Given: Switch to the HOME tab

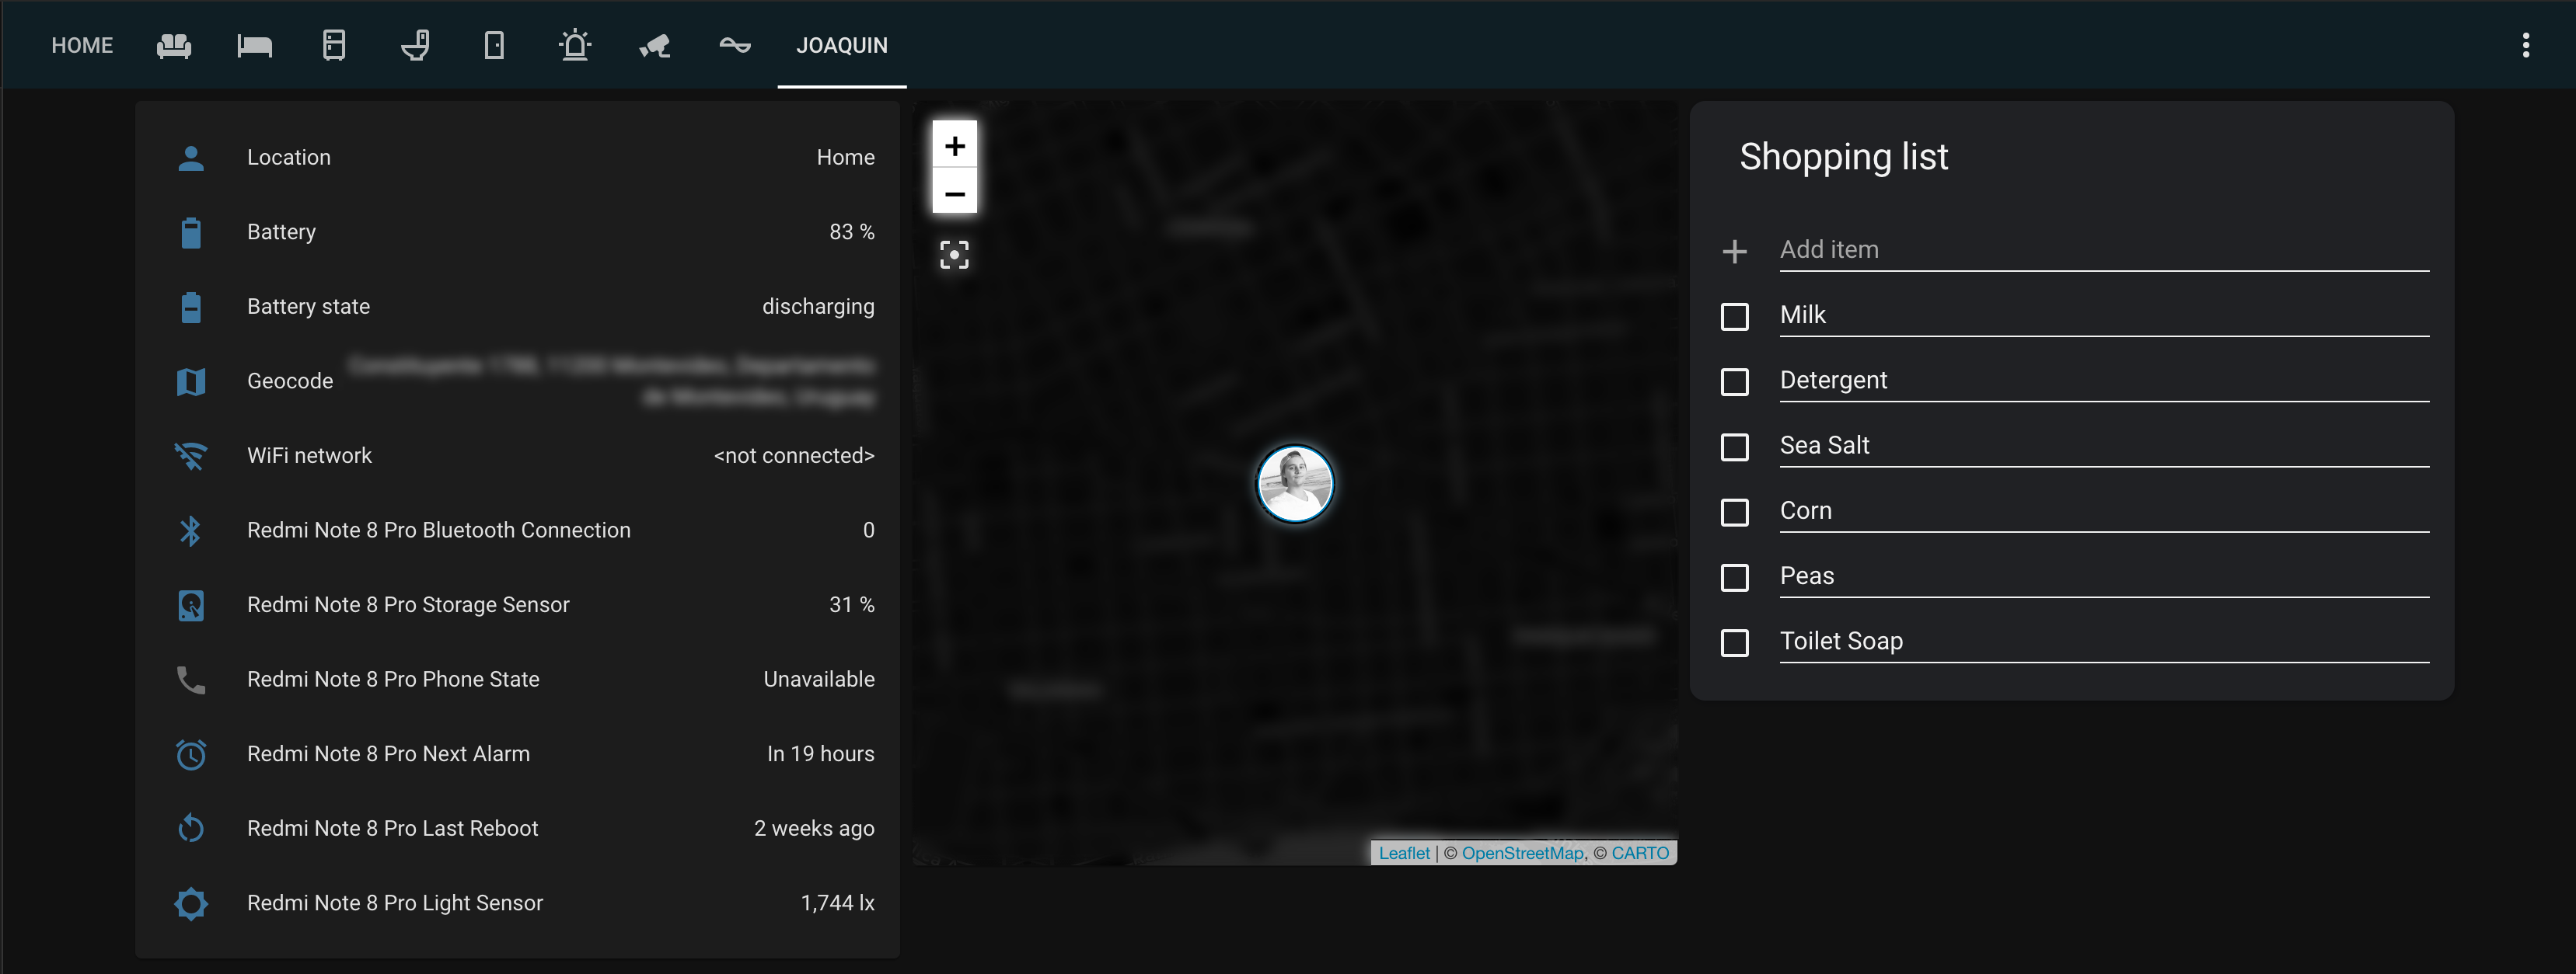Looking at the screenshot, I should (x=82, y=45).
